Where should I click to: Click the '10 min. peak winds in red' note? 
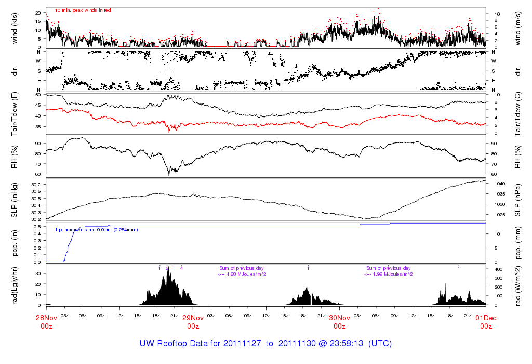[83, 10]
